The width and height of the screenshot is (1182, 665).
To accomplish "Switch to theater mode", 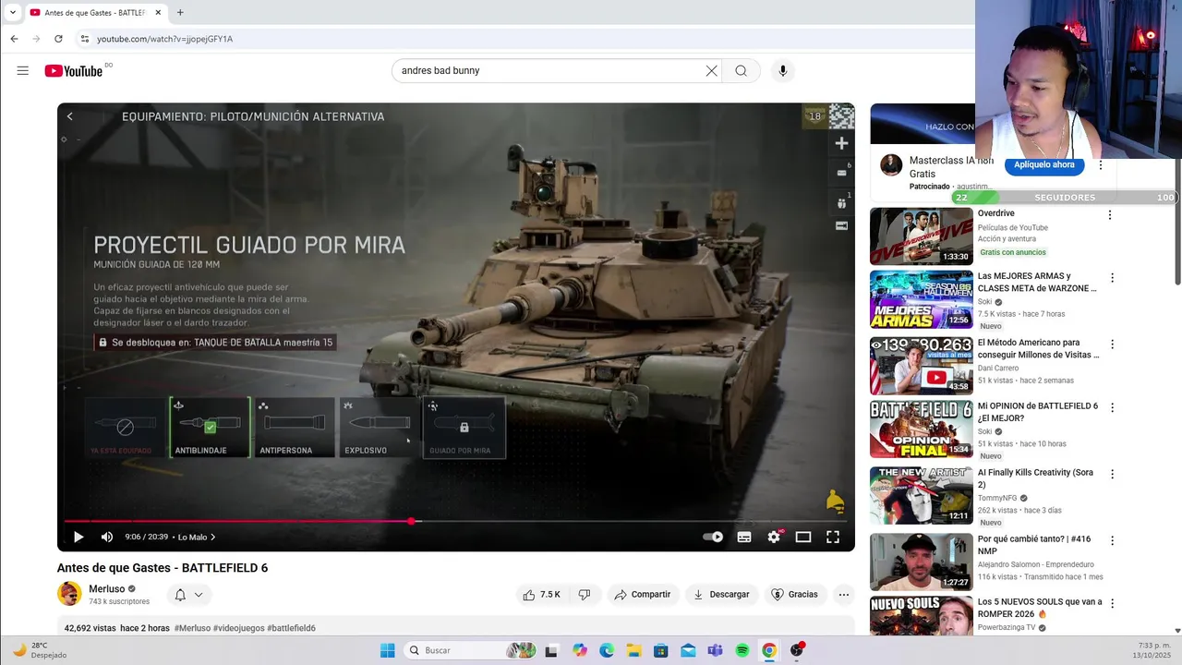I will pos(803,537).
